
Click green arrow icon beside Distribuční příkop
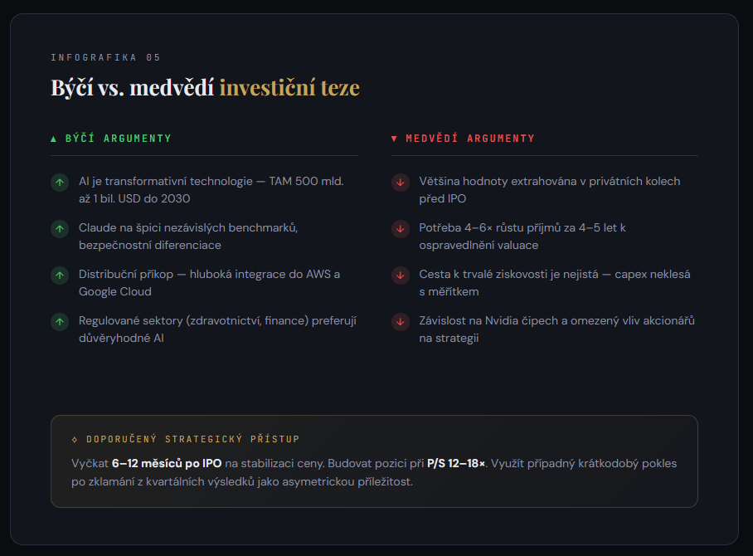click(x=60, y=276)
